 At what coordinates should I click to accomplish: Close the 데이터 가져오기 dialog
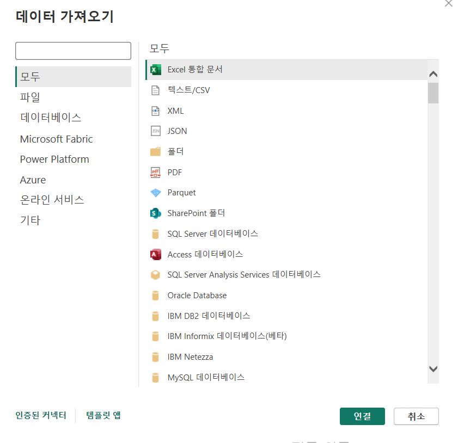click(x=449, y=3)
